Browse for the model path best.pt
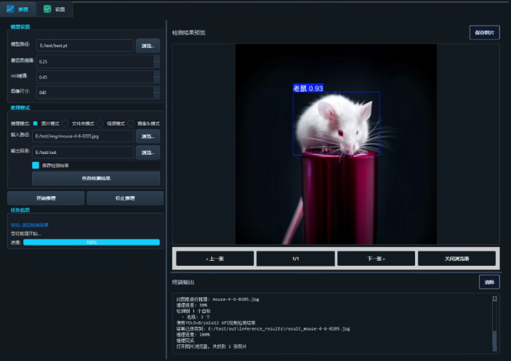 click(148, 46)
